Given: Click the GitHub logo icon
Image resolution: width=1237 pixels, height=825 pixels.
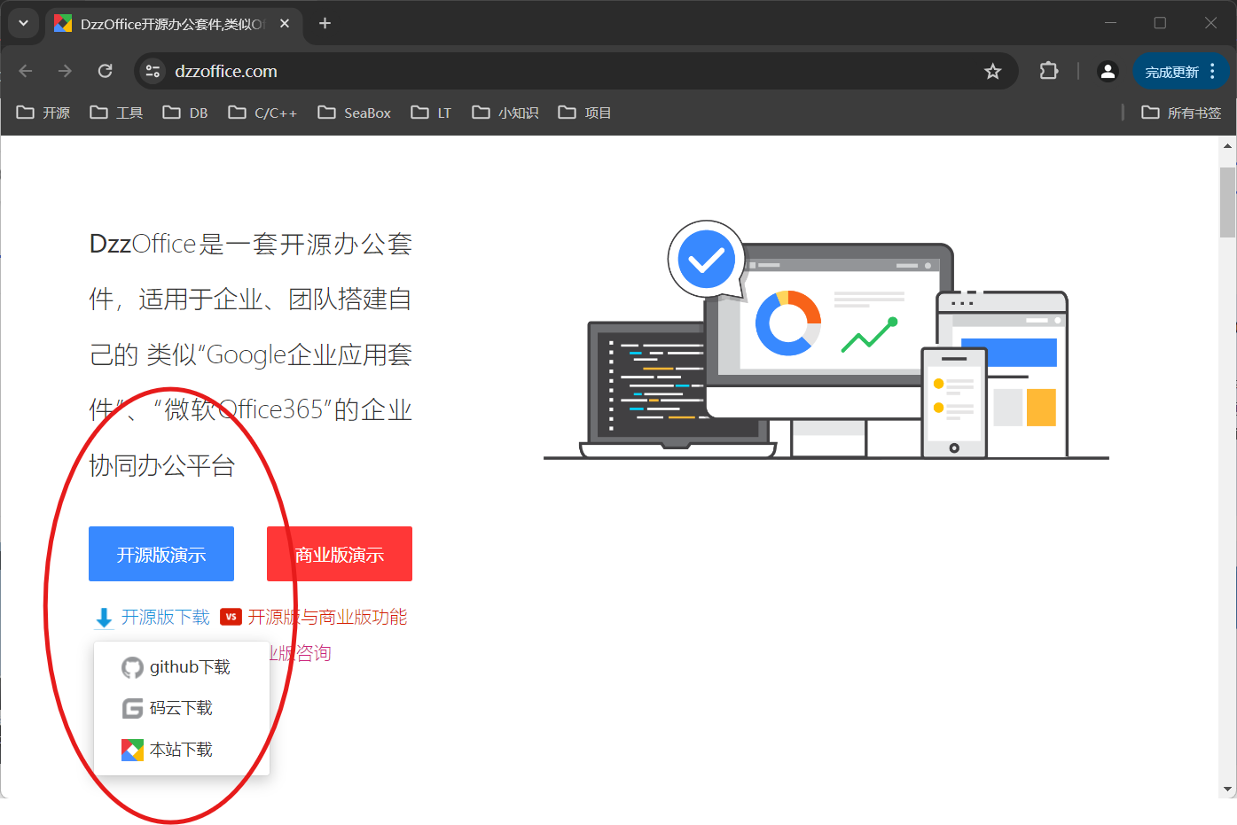Looking at the screenshot, I should [x=132, y=667].
